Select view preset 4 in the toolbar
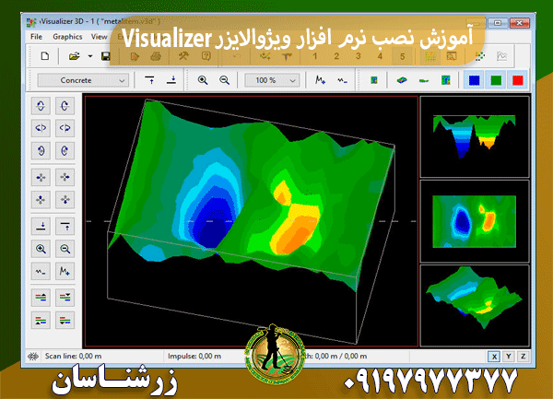The image size is (553, 399). [x=380, y=56]
